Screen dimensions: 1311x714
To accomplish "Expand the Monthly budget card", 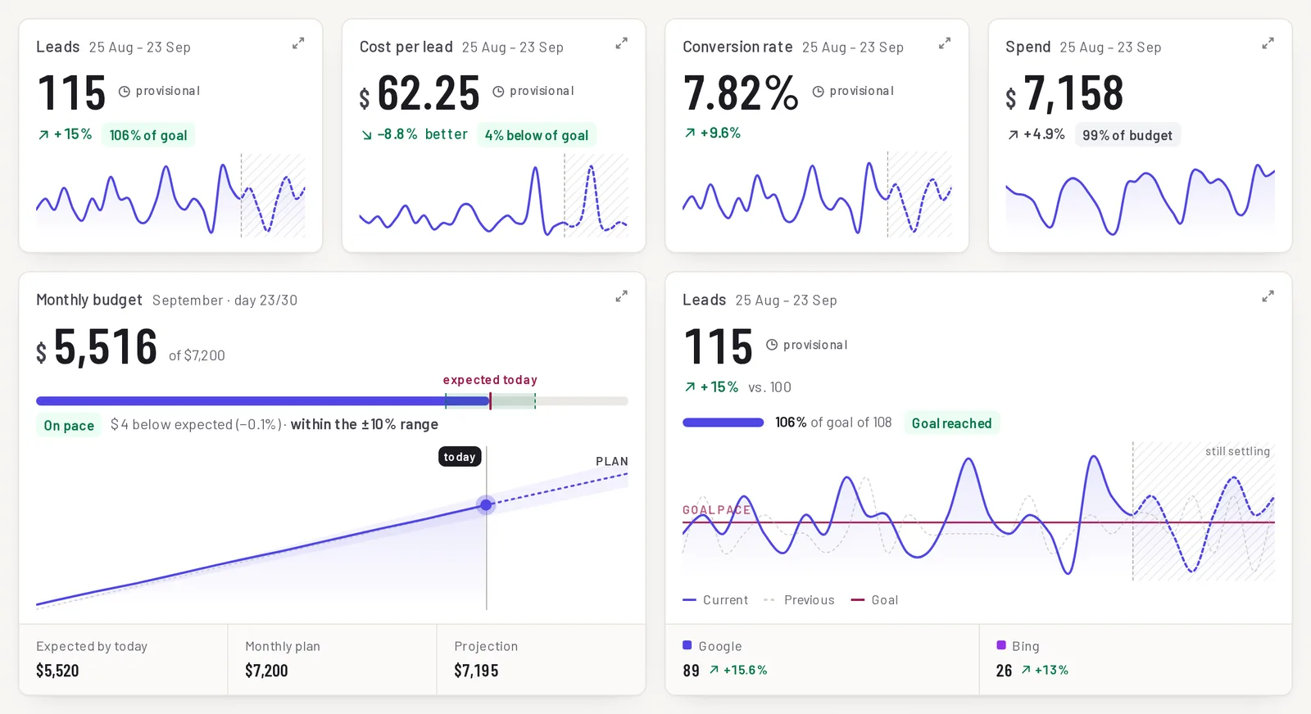I will 621,296.
